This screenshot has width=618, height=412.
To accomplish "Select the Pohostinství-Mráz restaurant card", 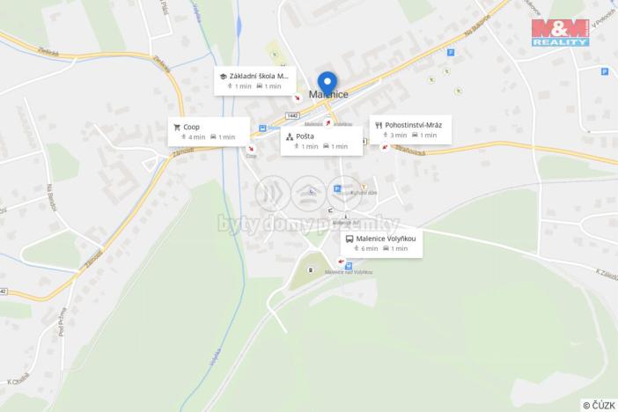I will [x=410, y=129].
